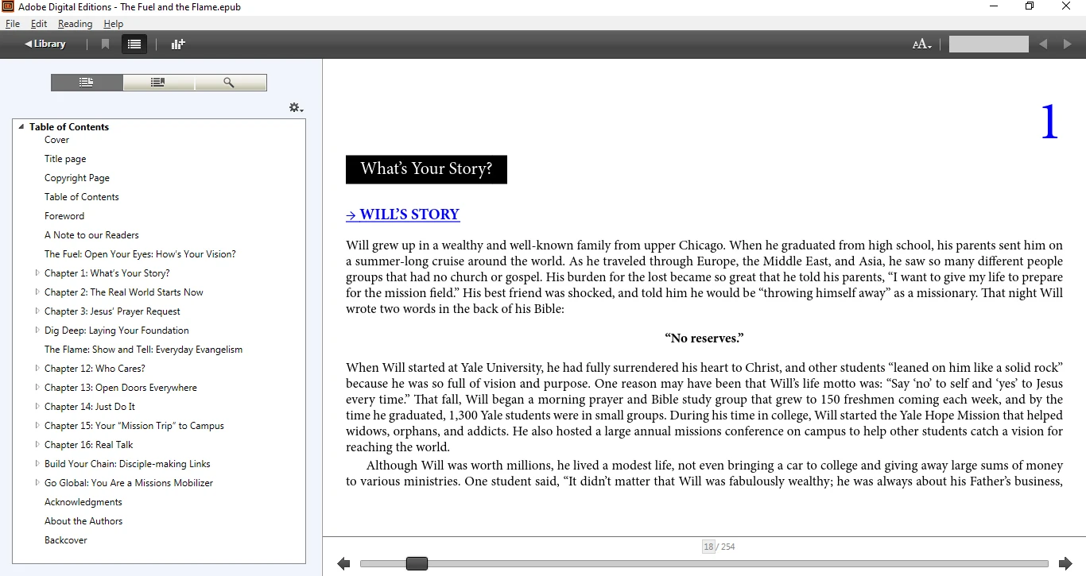The height and width of the screenshot is (576, 1086).
Task: Switch to search panel tab
Action: 230,83
